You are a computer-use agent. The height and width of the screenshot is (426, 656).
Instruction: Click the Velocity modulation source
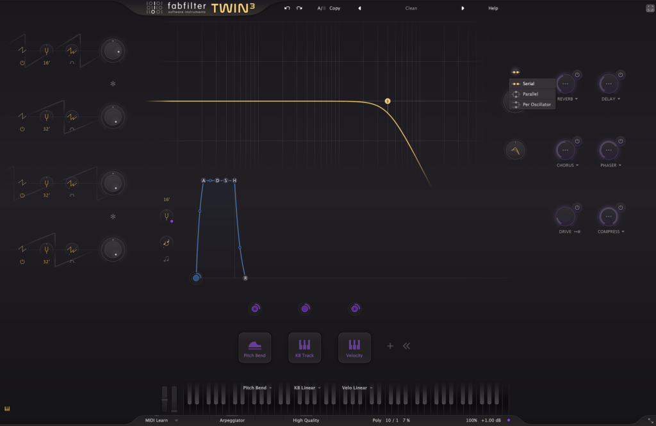pos(354,348)
